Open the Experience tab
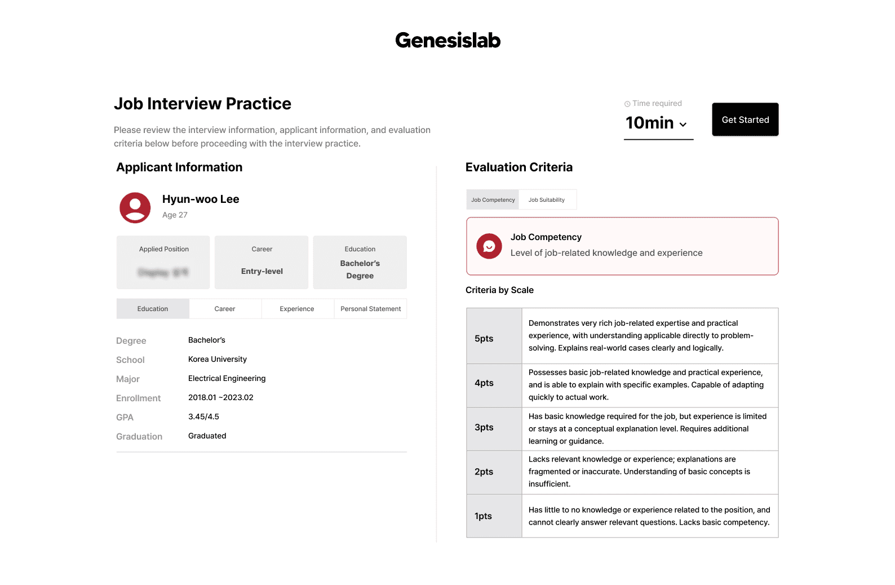The width and height of the screenshot is (895, 585). pos(297,309)
